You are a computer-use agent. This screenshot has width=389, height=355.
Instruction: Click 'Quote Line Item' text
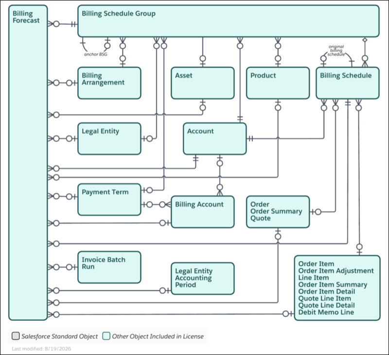(324, 299)
